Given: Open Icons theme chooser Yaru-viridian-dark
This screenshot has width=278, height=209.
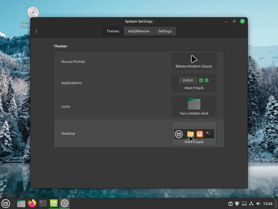Looking at the screenshot, I should [194, 106].
